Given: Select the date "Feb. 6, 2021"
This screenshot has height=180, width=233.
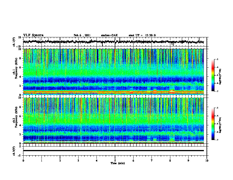Looking at the screenshot, I should [x=82, y=35].
